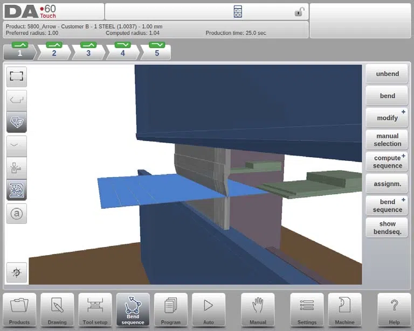
Task: Open the Program mode
Action: (170, 310)
